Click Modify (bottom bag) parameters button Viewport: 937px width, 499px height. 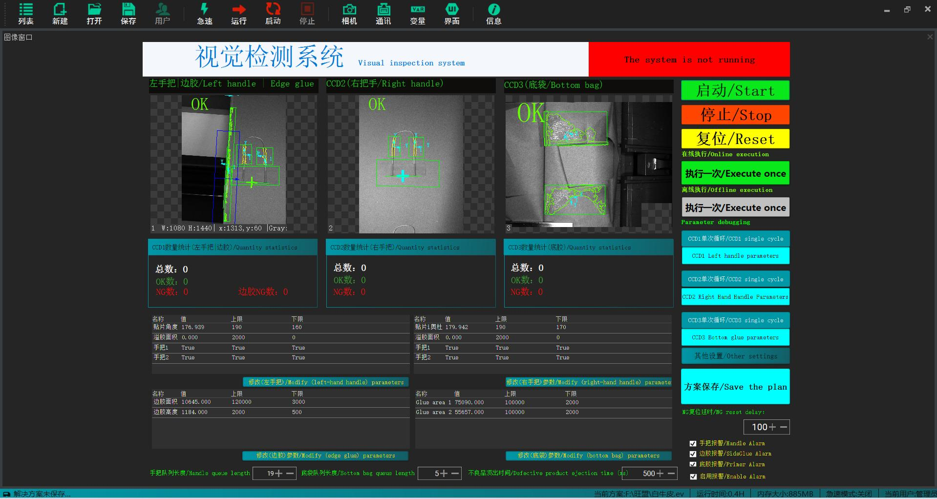(x=588, y=456)
